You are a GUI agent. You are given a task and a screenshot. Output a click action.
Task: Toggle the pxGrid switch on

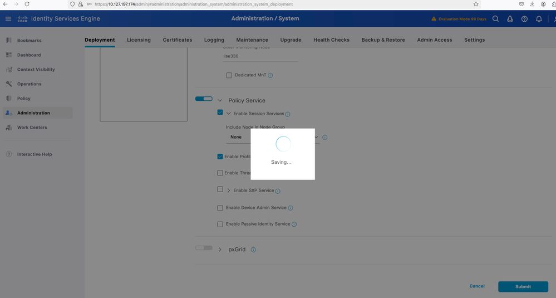(x=204, y=248)
